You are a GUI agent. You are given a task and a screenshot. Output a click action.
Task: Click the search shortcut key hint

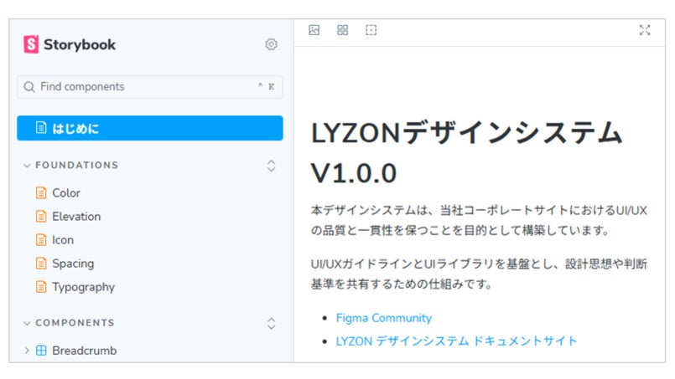click(266, 87)
